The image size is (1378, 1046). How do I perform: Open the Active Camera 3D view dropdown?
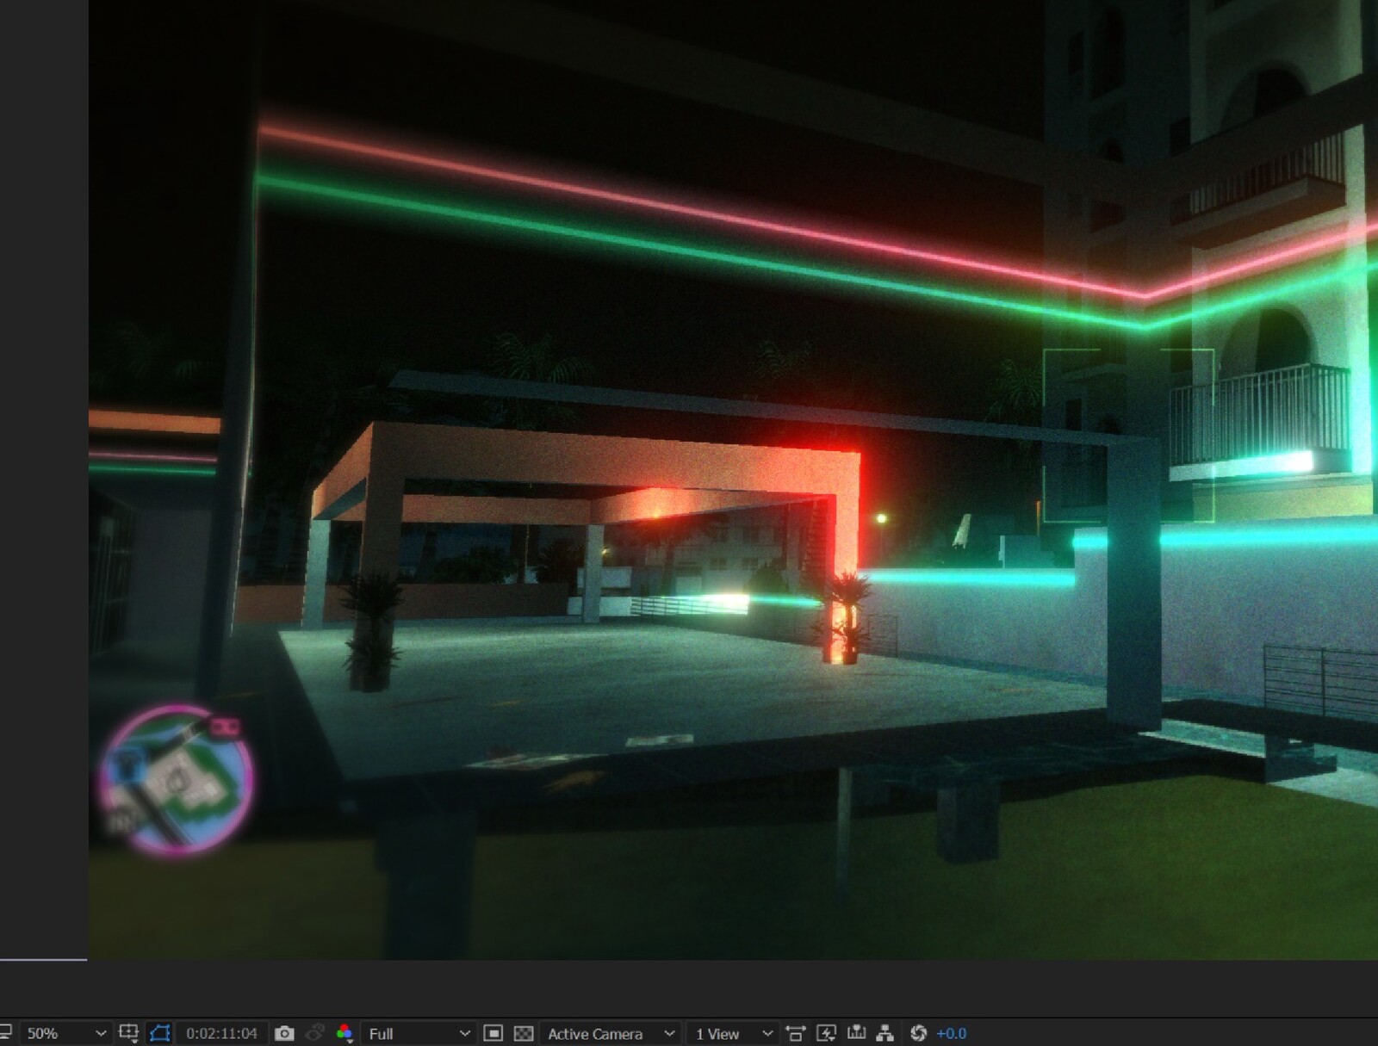click(x=611, y=1033)
